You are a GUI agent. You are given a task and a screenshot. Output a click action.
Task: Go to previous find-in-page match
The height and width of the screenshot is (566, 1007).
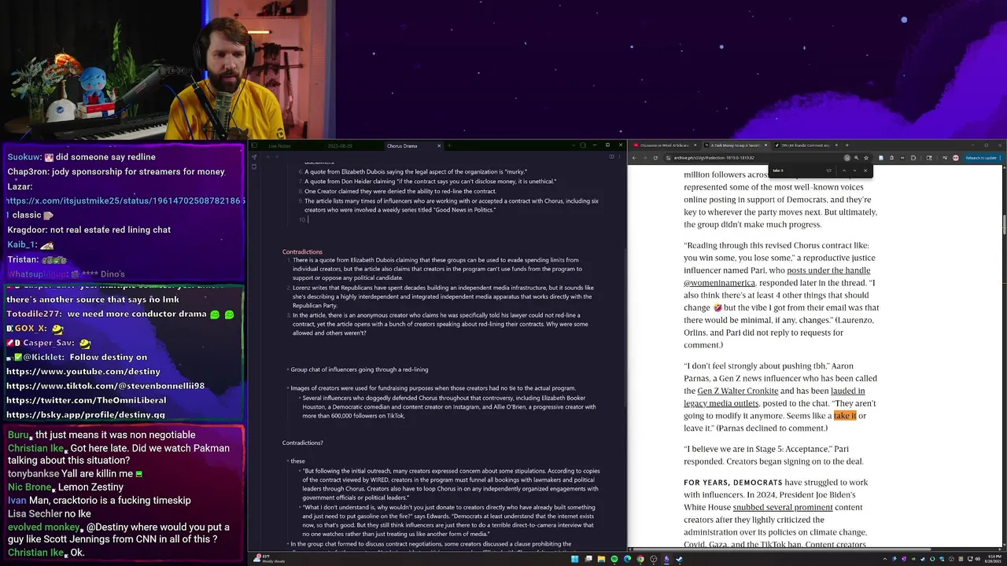click(x=844, y=171)
